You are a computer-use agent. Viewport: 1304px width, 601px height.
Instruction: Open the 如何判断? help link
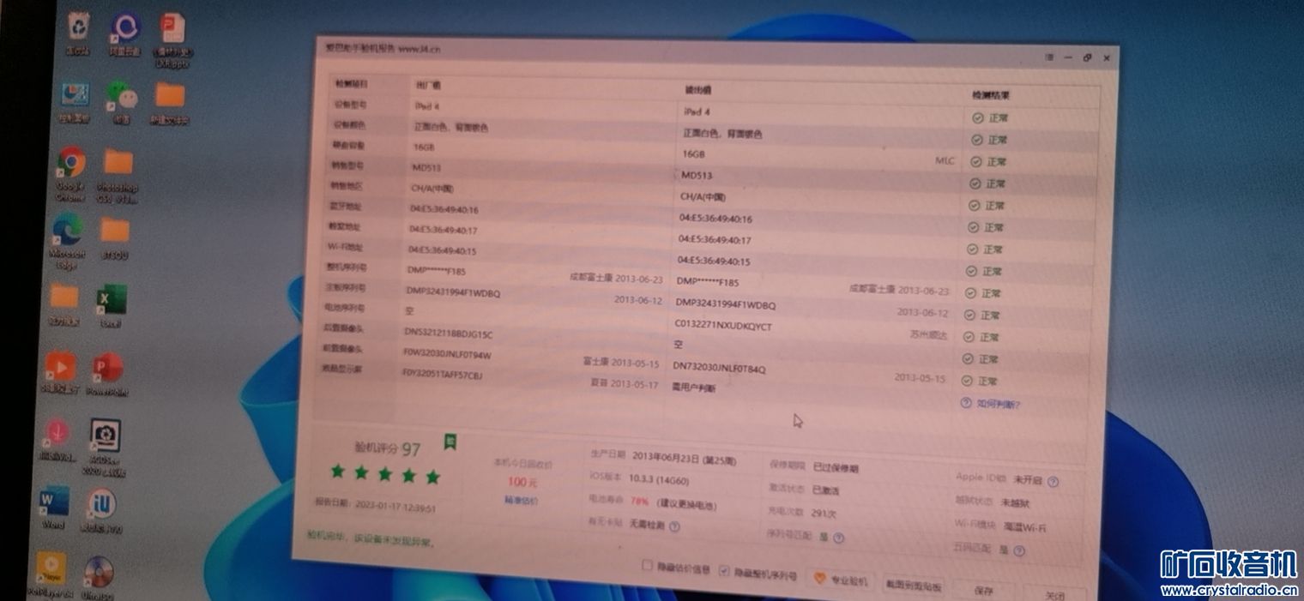point(999,404)
